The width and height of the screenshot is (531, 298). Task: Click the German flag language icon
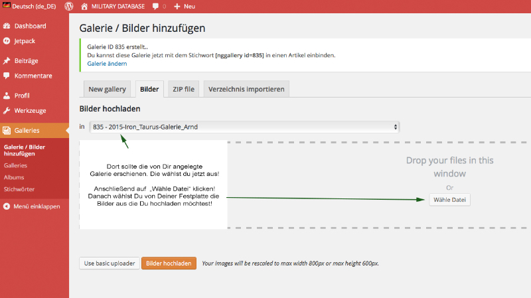[7, 6]
